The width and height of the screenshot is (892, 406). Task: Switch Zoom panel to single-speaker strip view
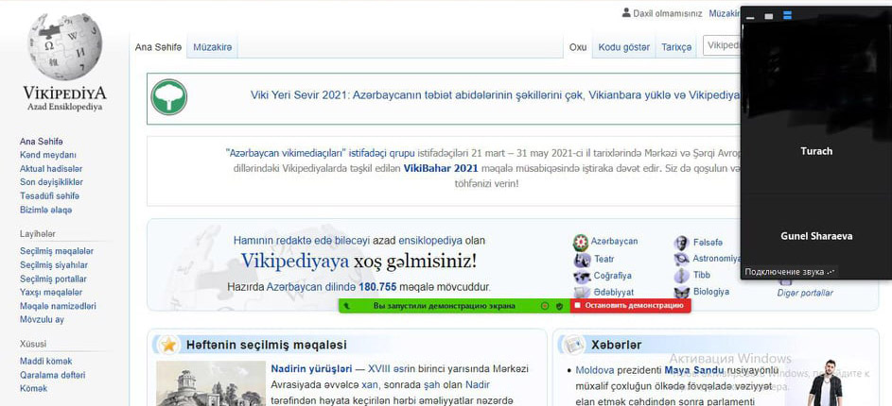pos(768,16)
